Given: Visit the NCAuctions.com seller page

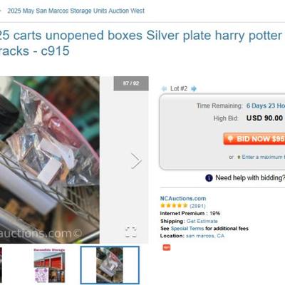Looking at the screenshot, I should tap(183, 198).
